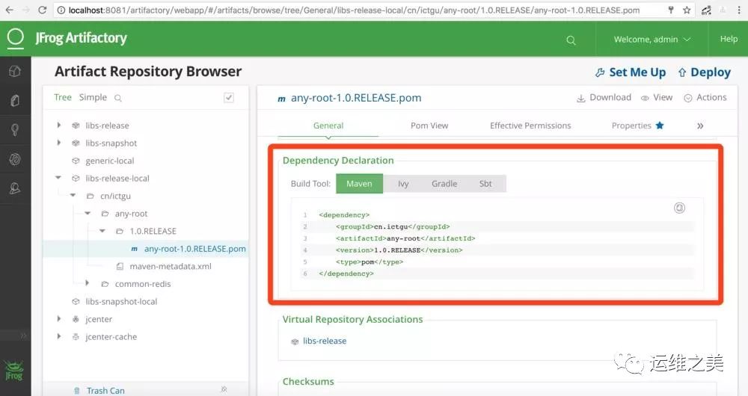Reload the page in browser
This screenshot has height=396, width=748.
tap(43, 10)
